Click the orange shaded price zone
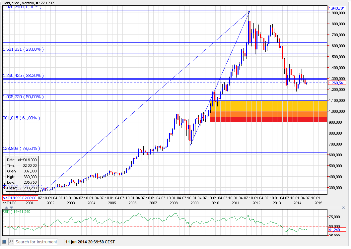351x249 pixels. [x=269, y=114]
